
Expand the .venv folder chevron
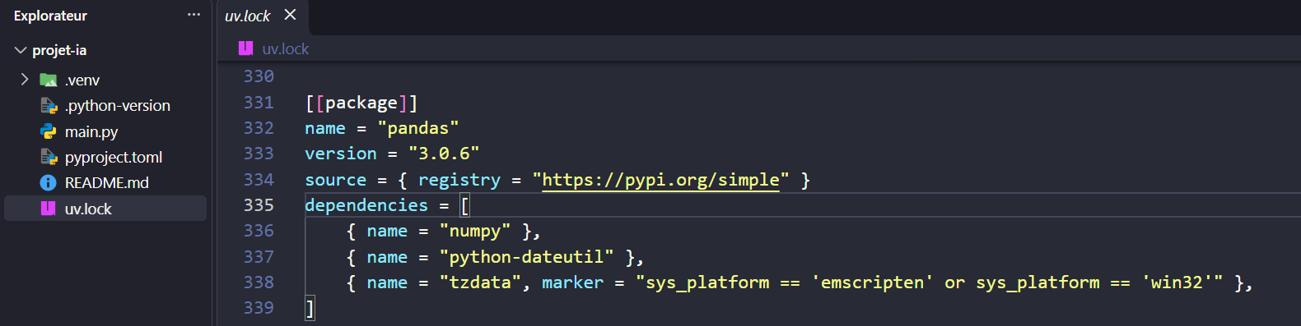point(25,80)
